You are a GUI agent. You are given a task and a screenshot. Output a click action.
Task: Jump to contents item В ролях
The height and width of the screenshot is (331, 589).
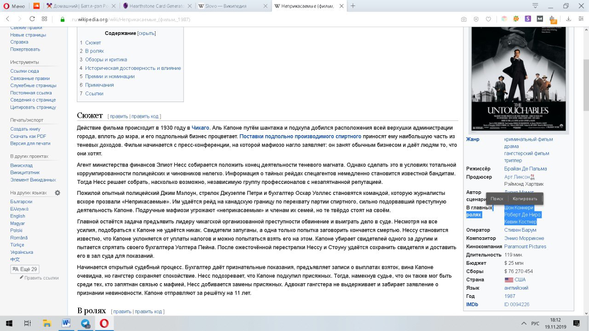point(94,51)
